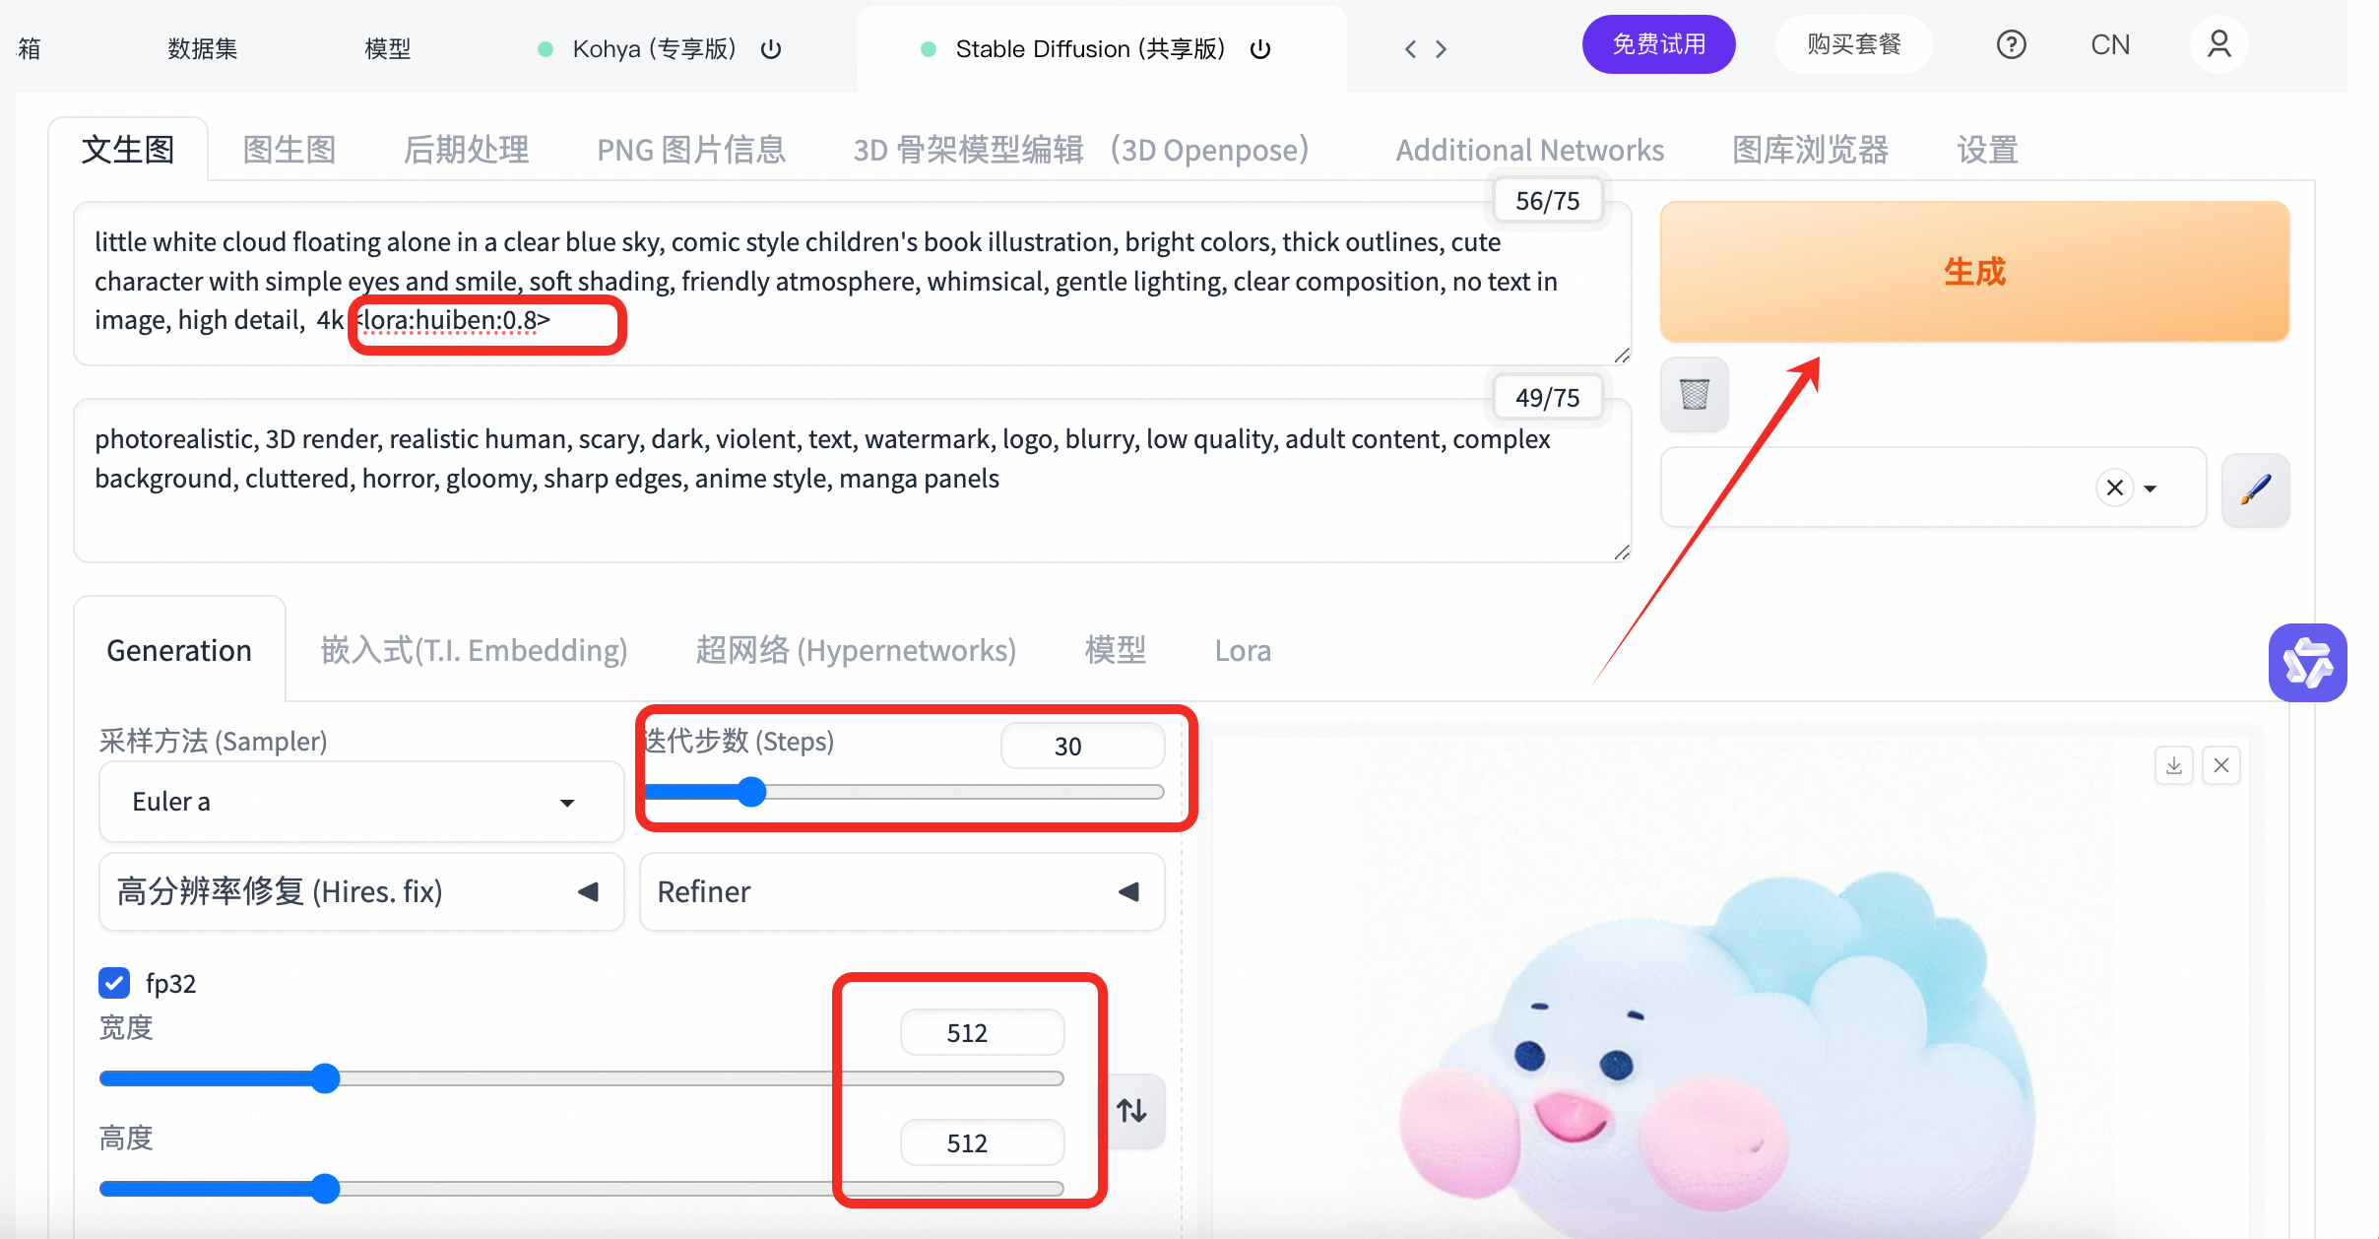2379x1239 pixels.
Task: Click the swap width and height arrows icon
Action: pos(1131,1111)
